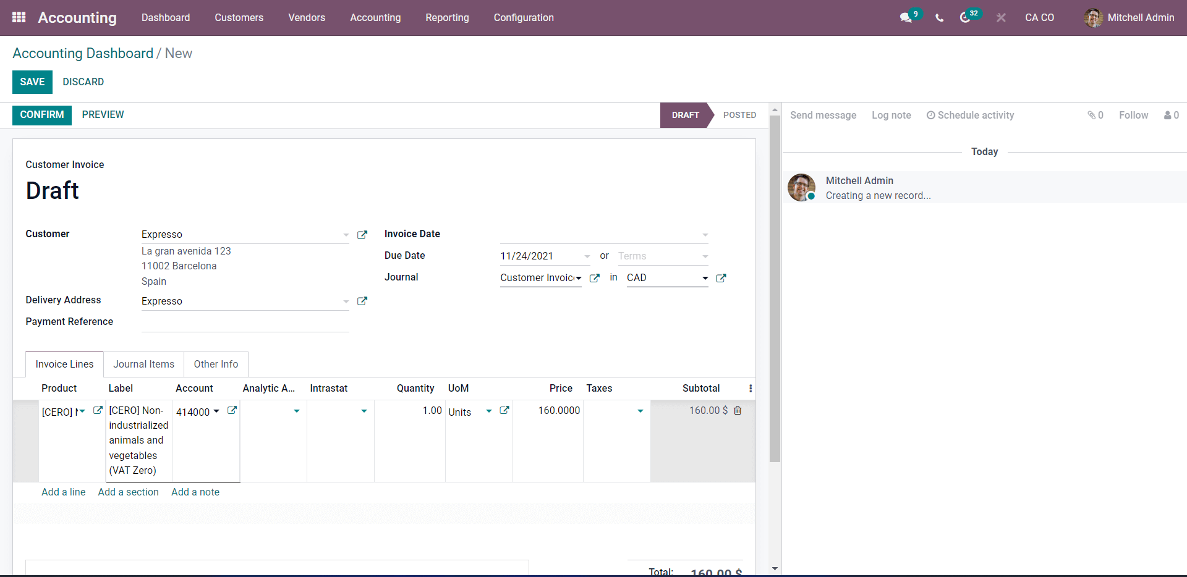Follow this record

(x=1133, y=115)
